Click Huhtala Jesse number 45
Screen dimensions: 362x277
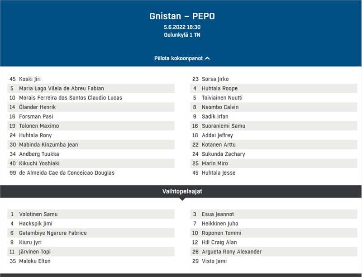pos(219,173)
